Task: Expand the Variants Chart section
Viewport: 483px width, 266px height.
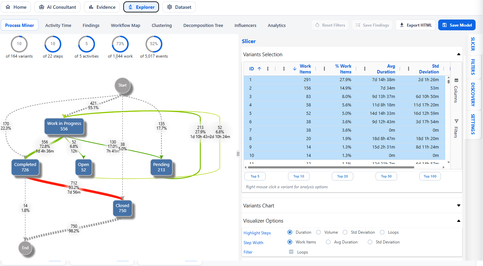Action: click(458, 205)
